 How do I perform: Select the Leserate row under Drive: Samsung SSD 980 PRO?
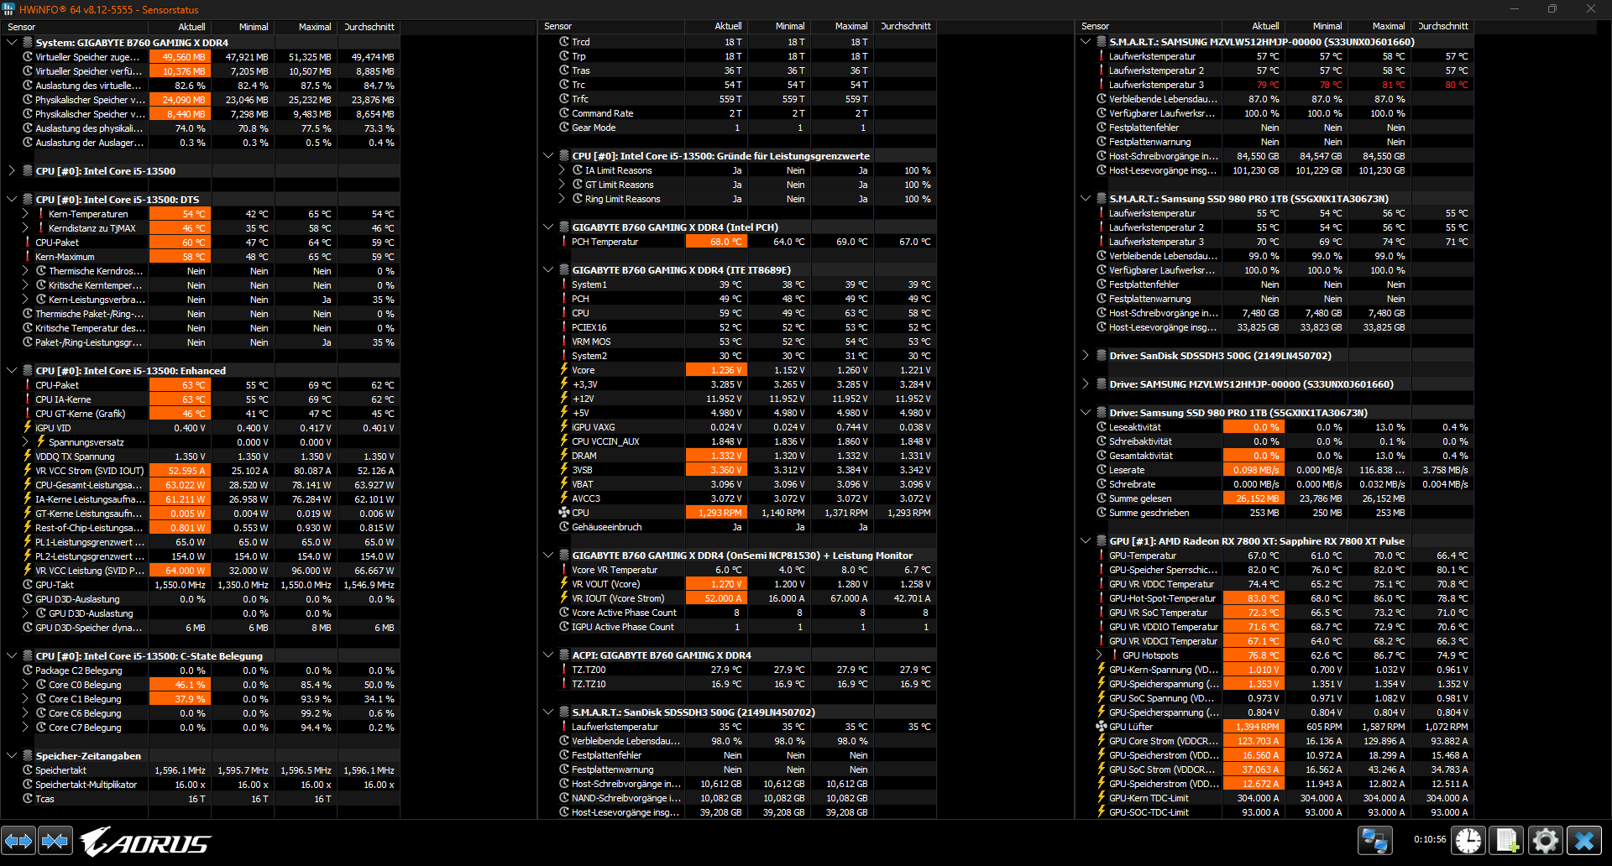[1274, 469]
